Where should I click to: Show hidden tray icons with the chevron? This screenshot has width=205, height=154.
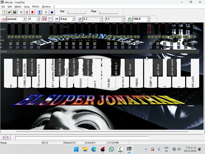pos(146,149)
